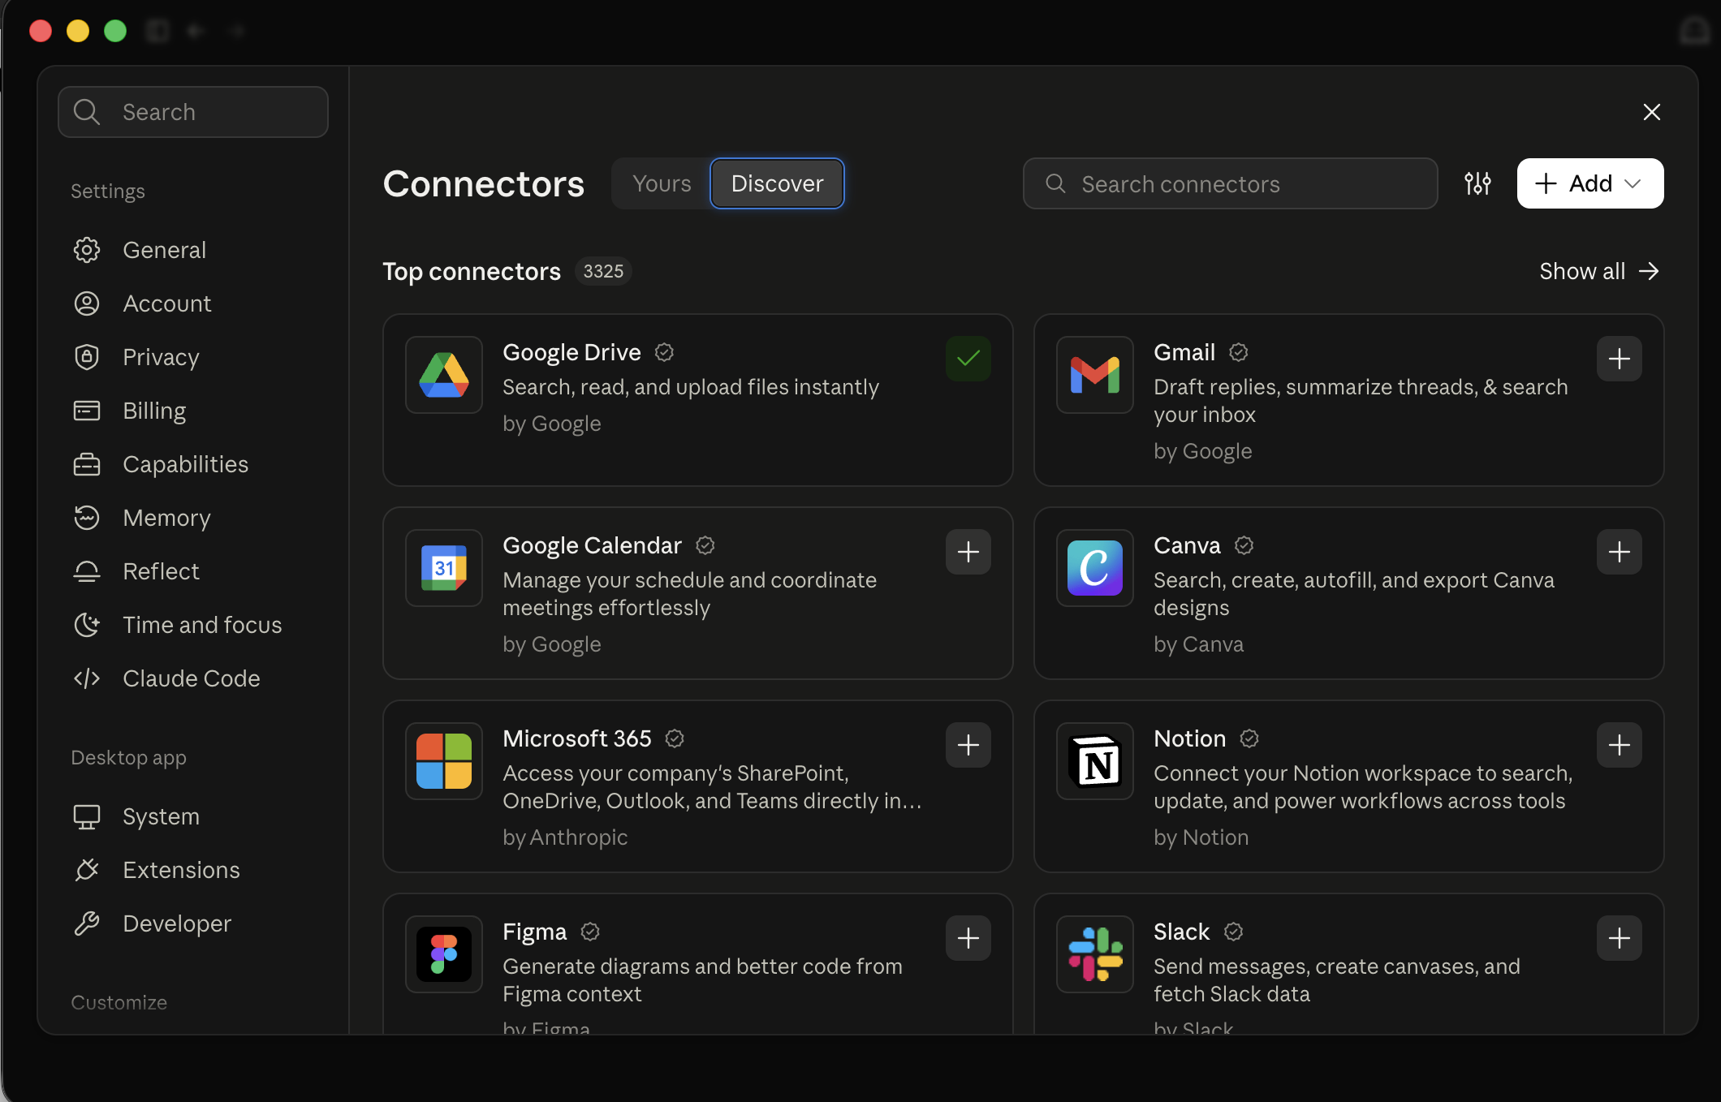Click the Slack connector title
The height and width of the screenshot is (1102, 1721).
point(1181,932)
